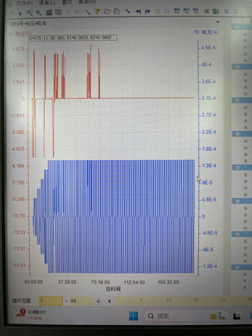This screenshot has width=252, height=336.
Task: Click the cycle range end field showing 88
Action: click(81, 301)
